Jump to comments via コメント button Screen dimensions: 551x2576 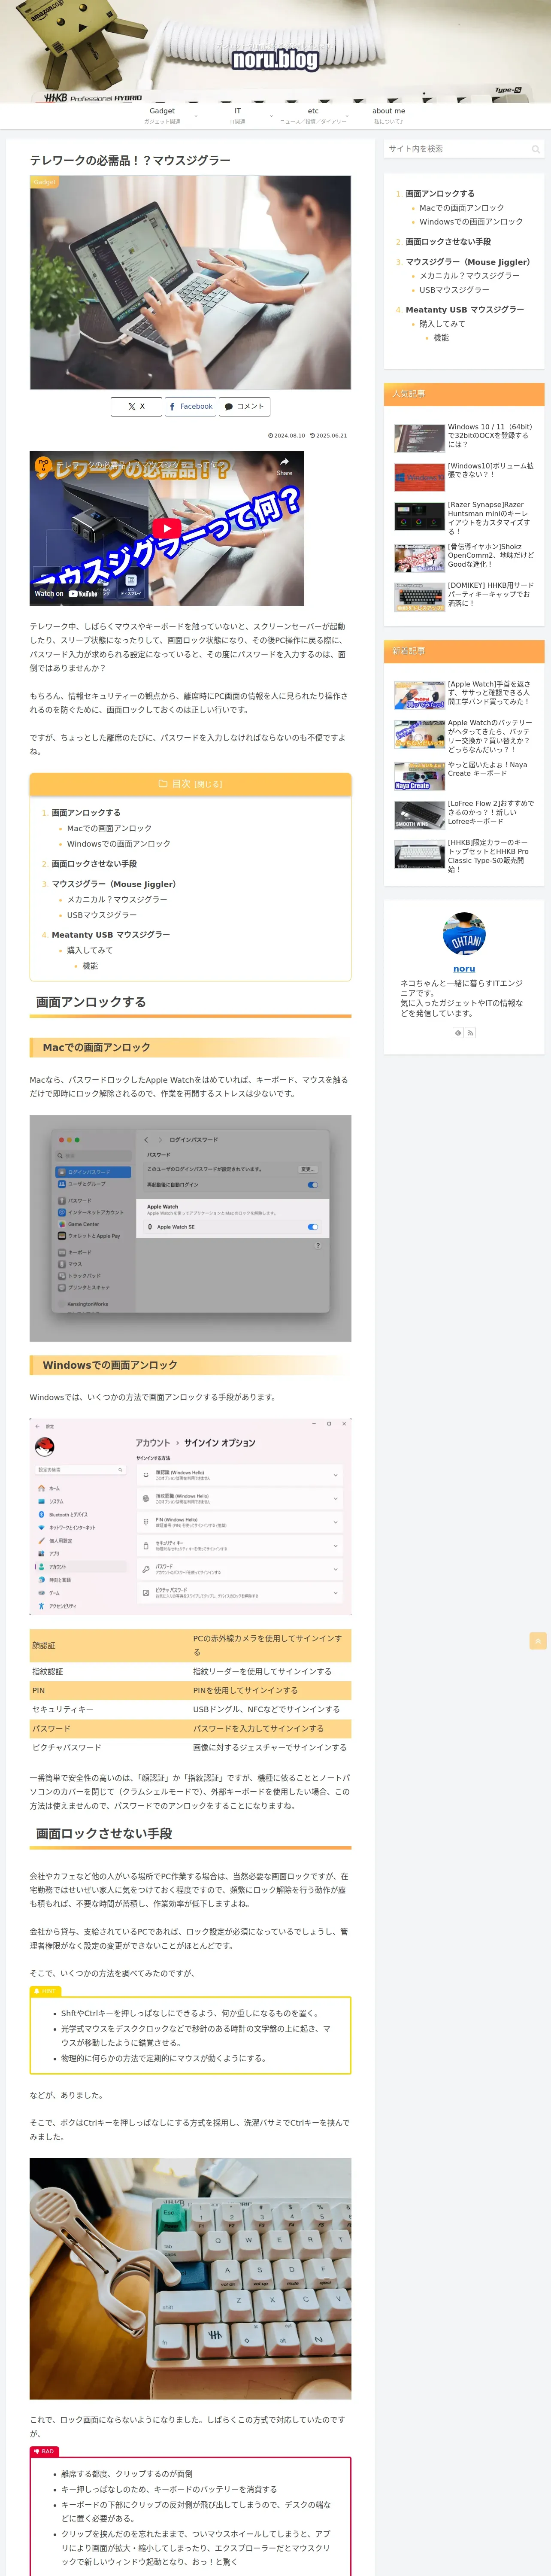click(x=245, y=406)
